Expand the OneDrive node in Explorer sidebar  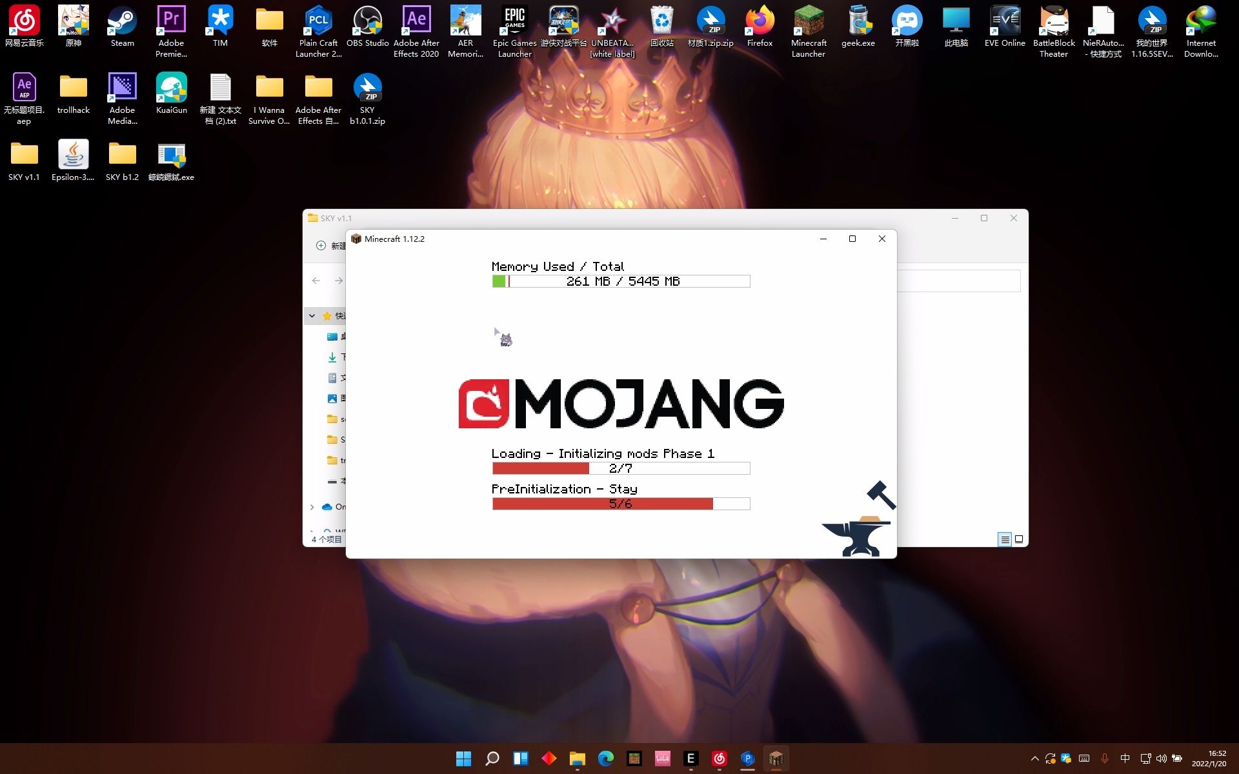[x=312, y=507]
